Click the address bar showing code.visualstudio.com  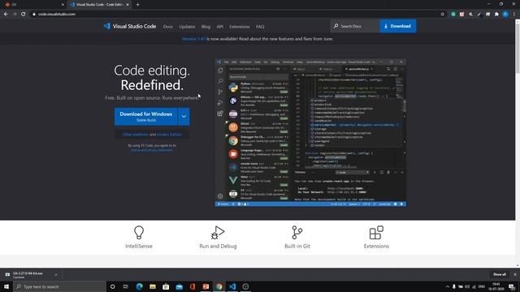pyautogui.click(x=232, y=15)
